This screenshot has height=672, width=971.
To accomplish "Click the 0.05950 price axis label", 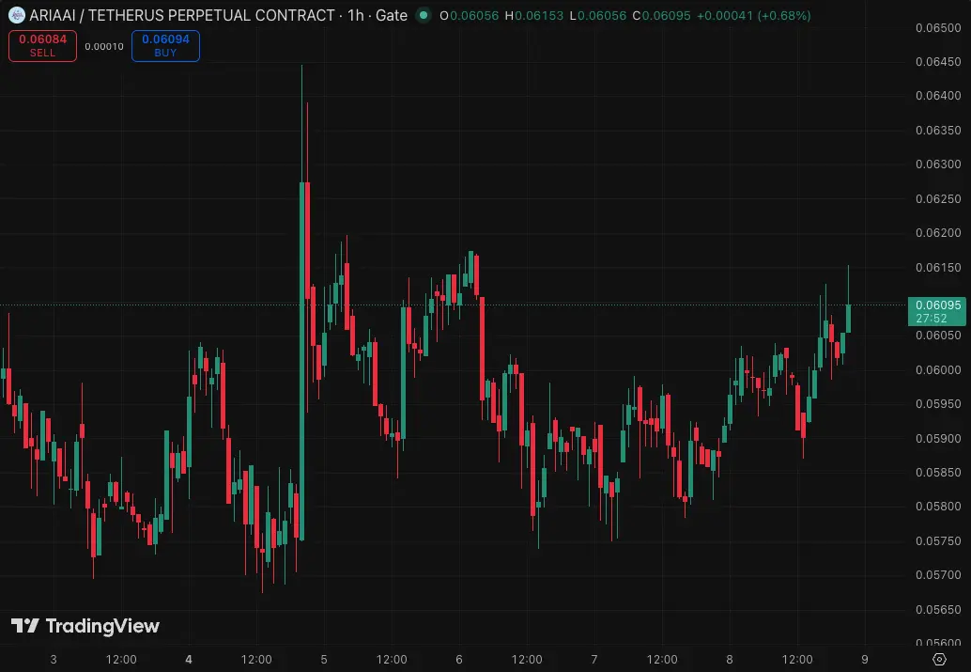I will point(938,404).
